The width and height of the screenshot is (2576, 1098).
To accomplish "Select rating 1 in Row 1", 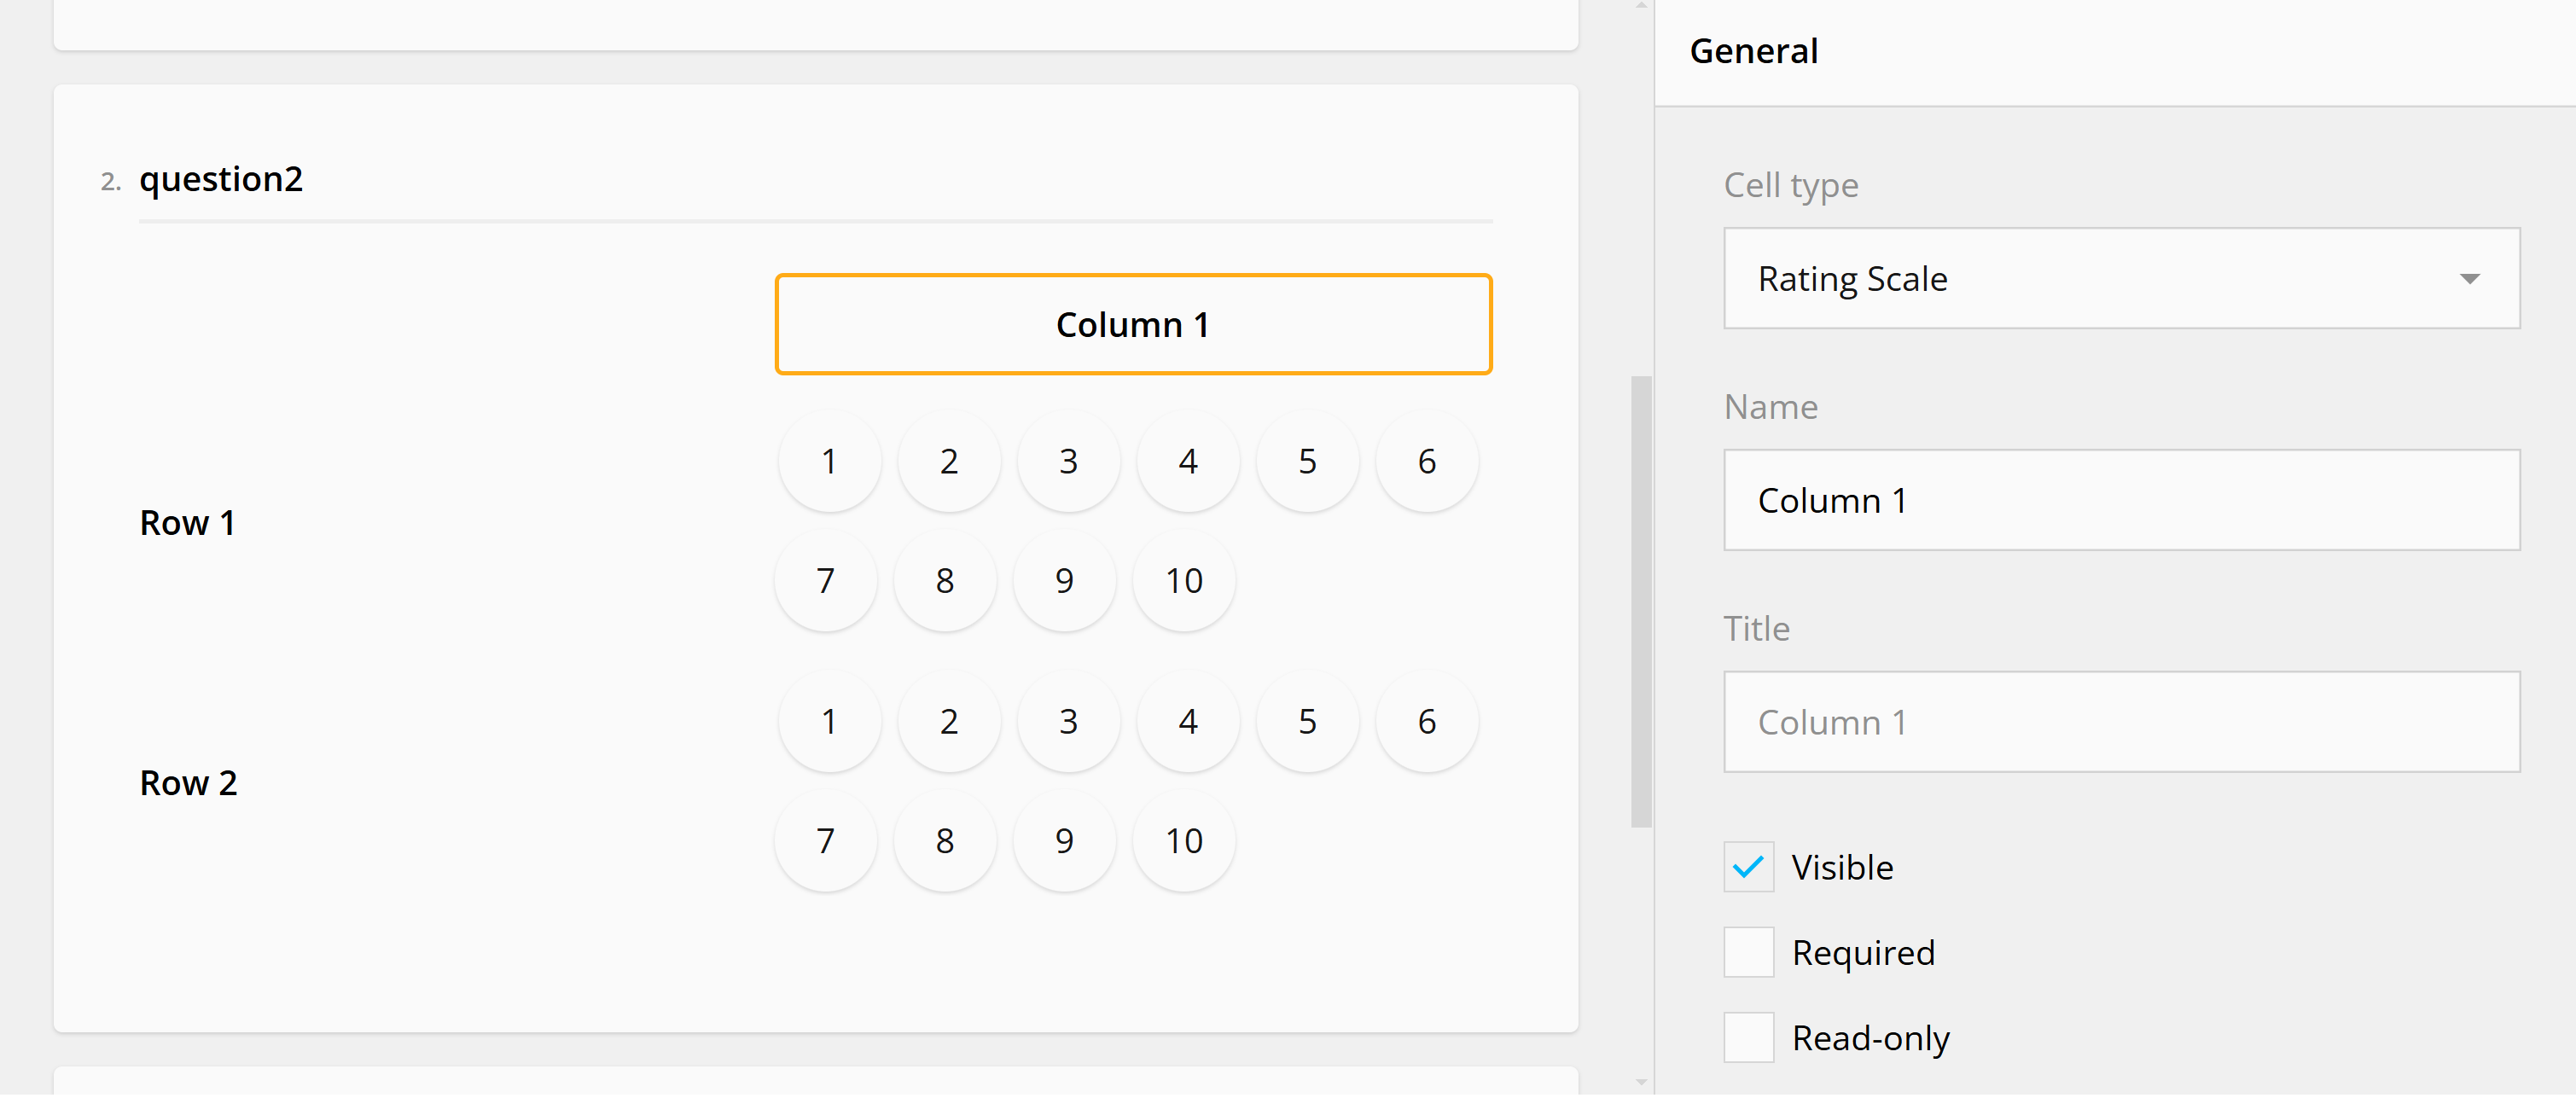I will pos(829,462).
